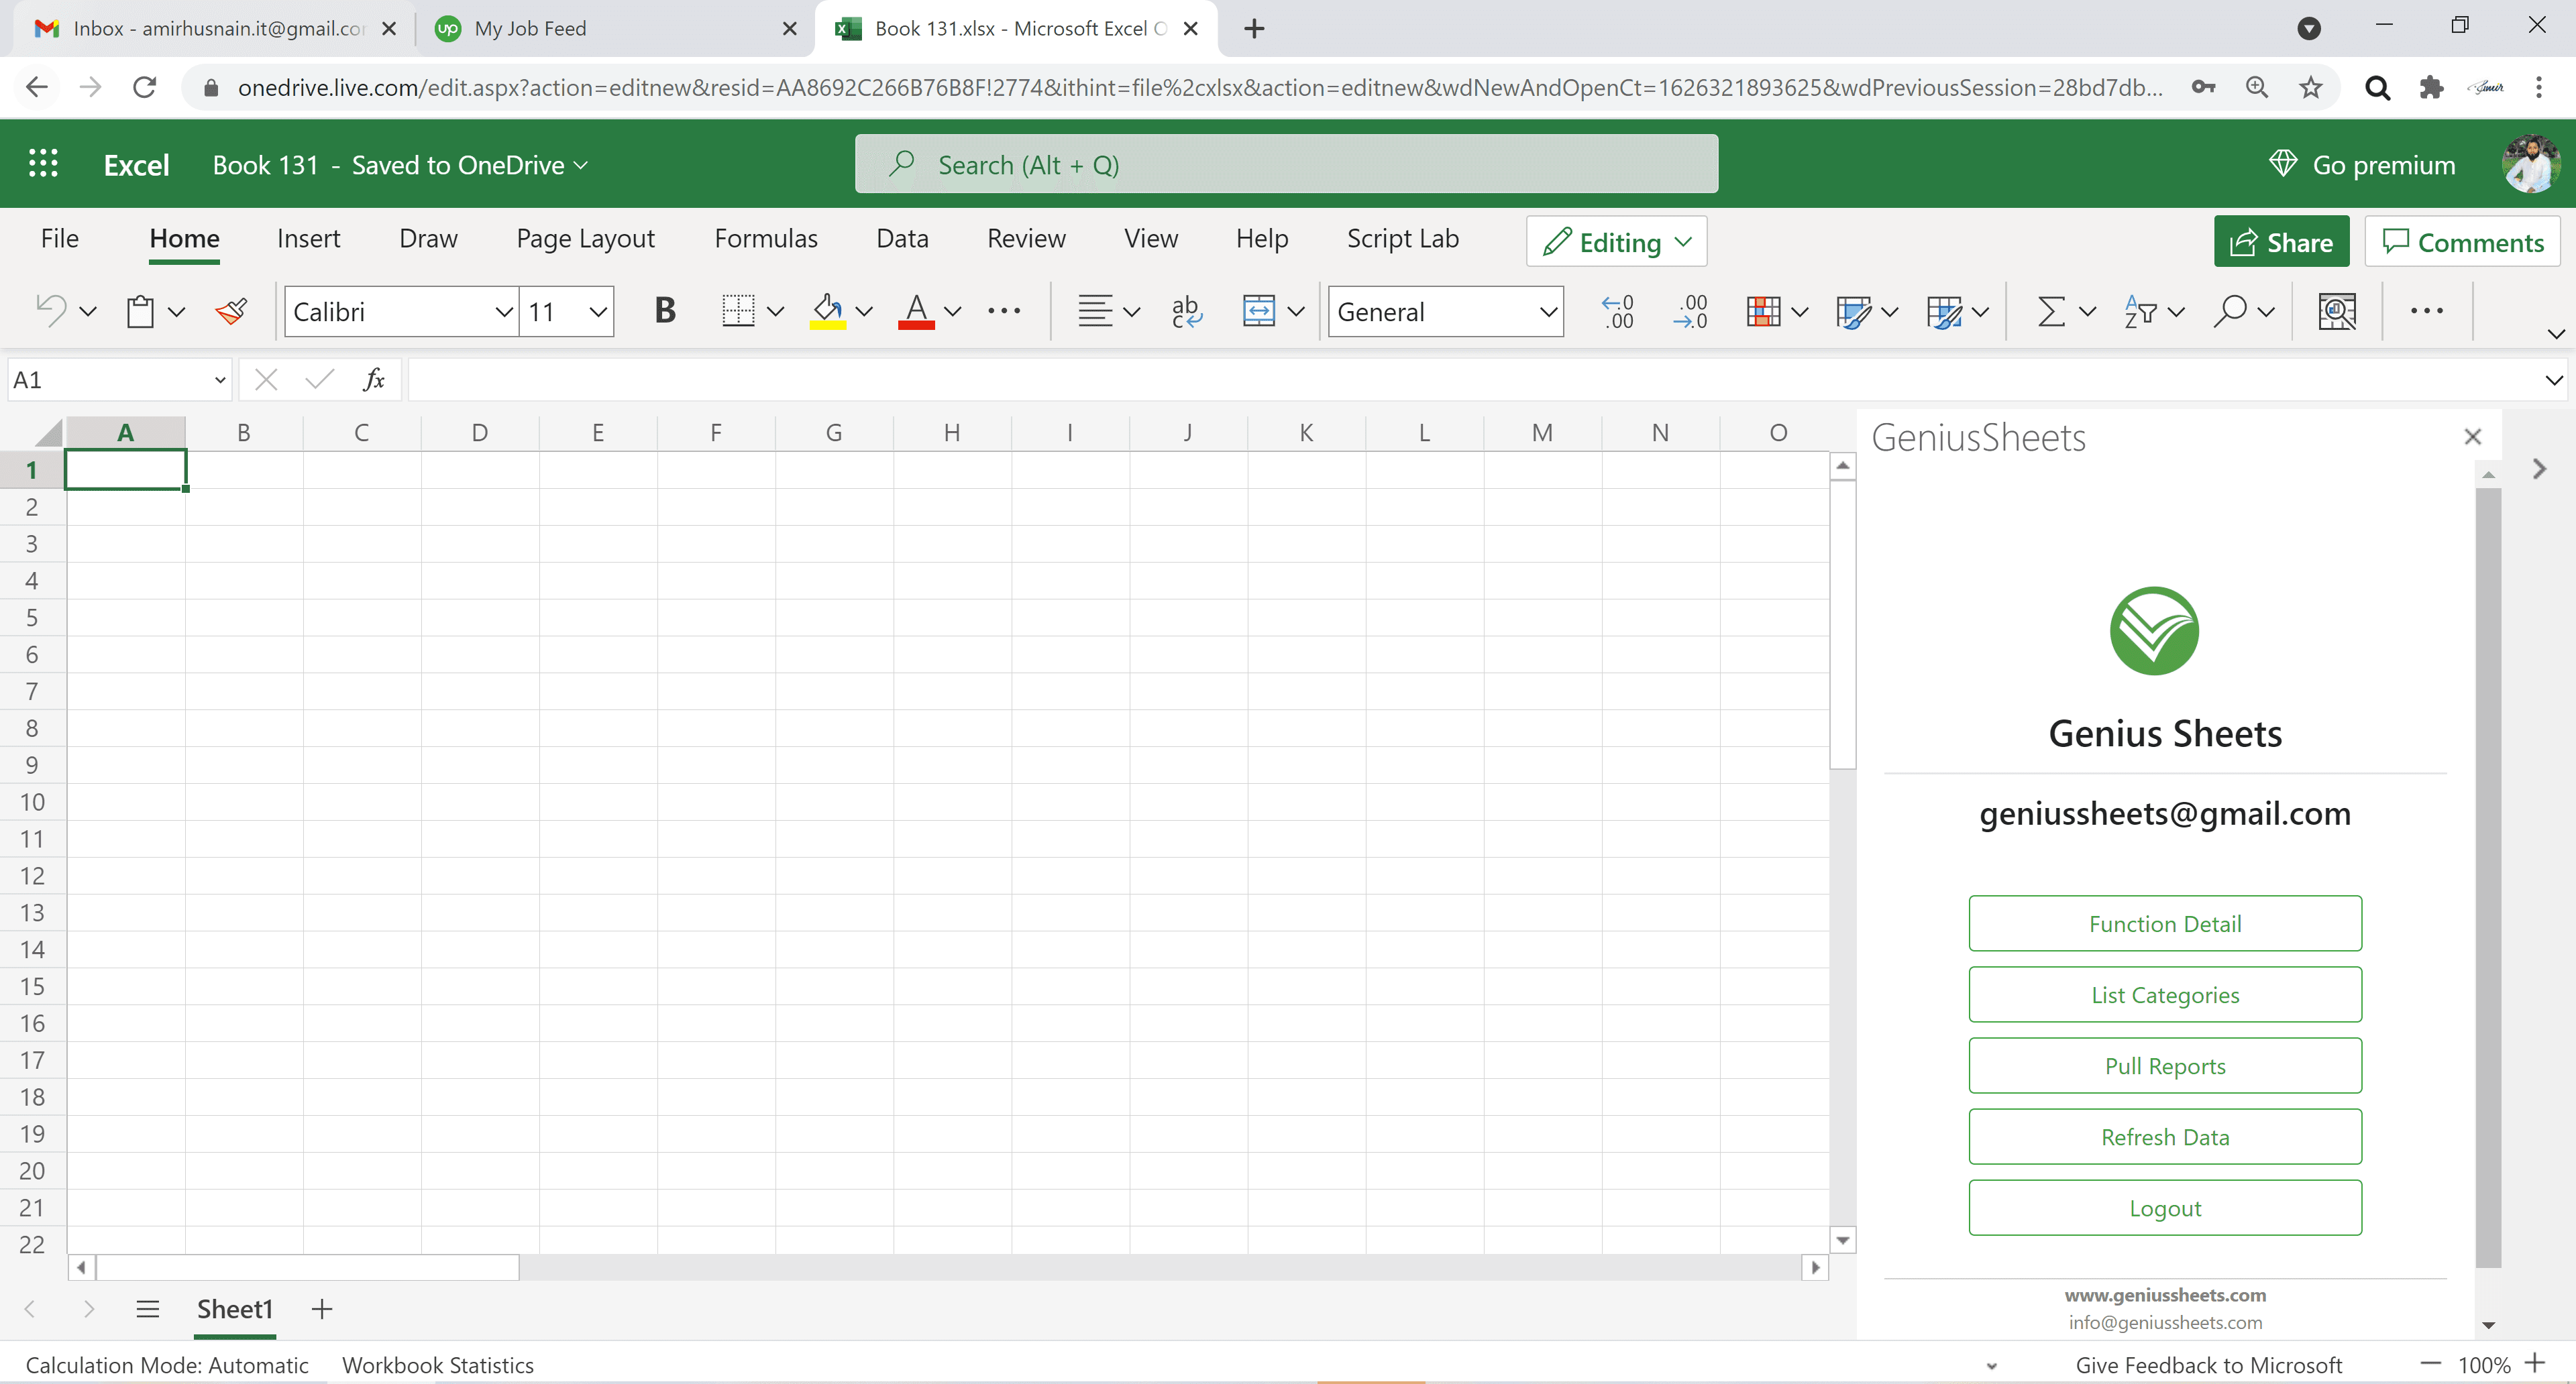Toggle Wrap Text
The image size is (2576, 1384).
point(1186,312)
